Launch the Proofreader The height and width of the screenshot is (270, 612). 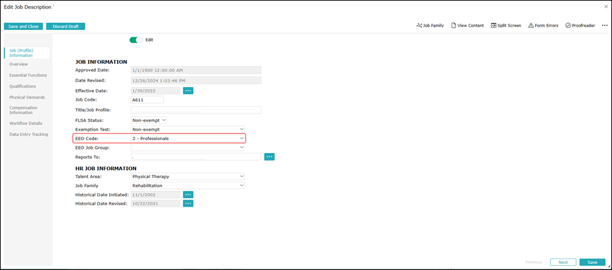tap(580, 25)
